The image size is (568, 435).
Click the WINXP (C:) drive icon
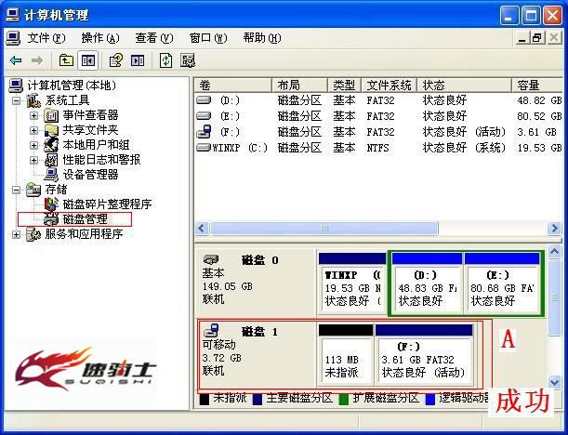tap(204, 147)
